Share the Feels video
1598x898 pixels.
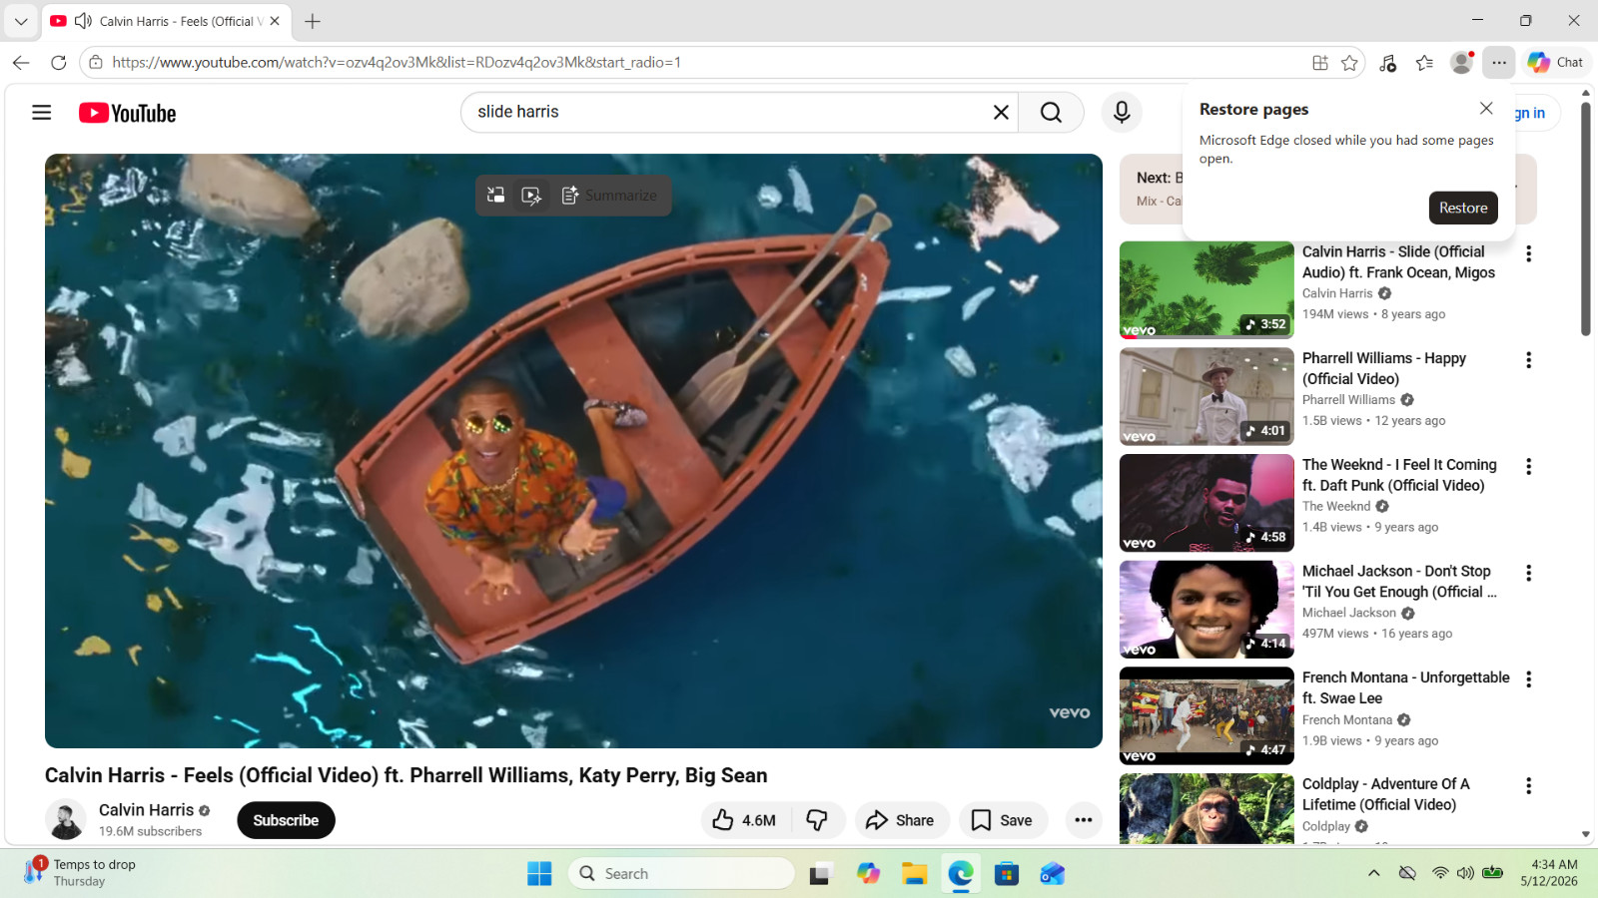pyautogui.click(x=900, y=820)
